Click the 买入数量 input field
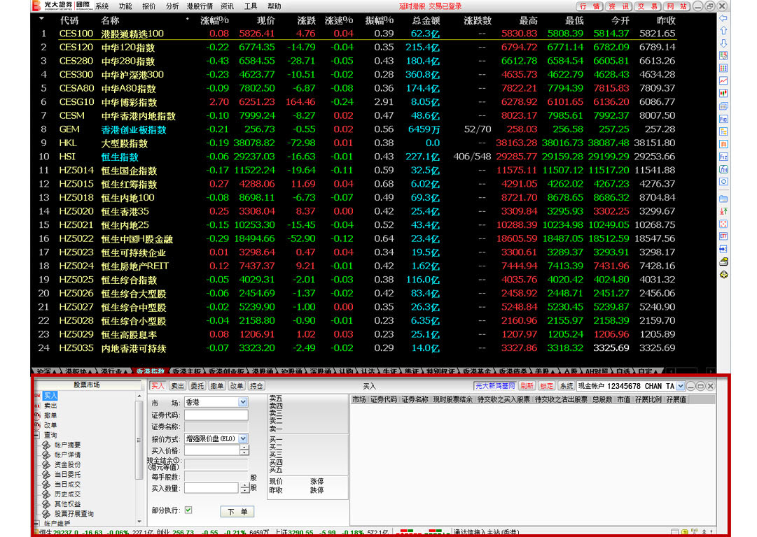 (x=211, y=488)
